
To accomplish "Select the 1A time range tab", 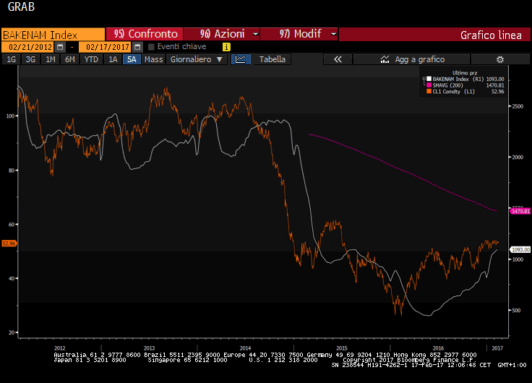I will (113, 59).
